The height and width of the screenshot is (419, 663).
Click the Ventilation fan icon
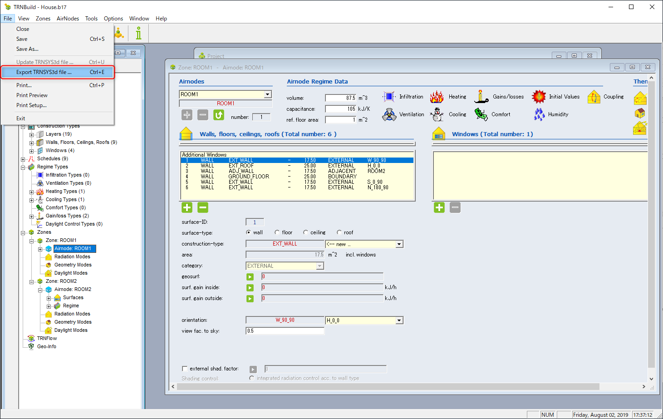point(389,114)
